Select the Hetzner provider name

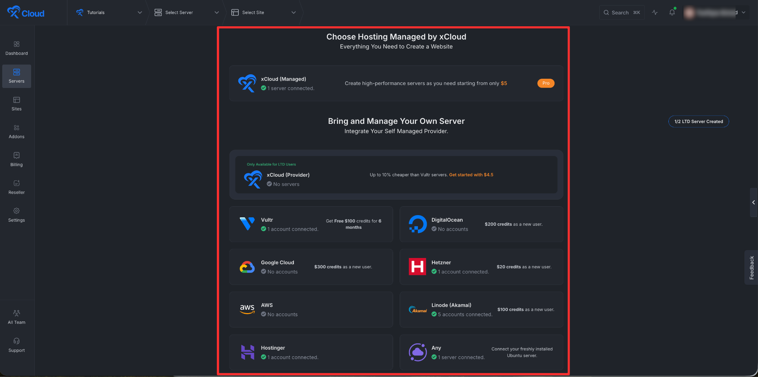click(441, 262)
